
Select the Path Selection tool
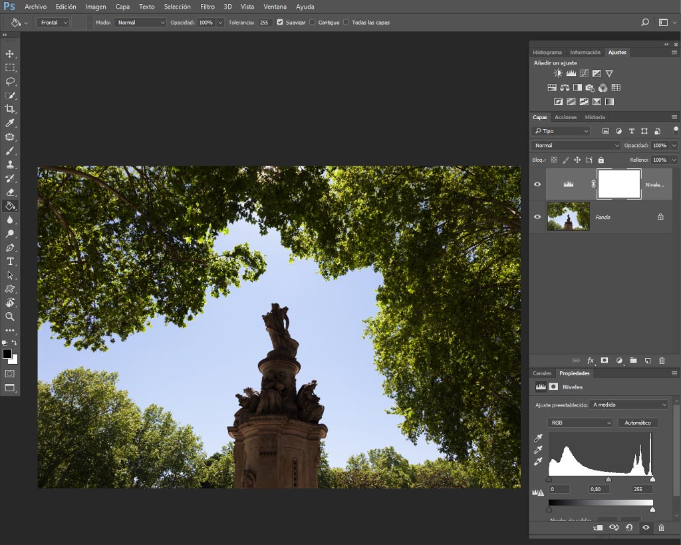(9, 275)
